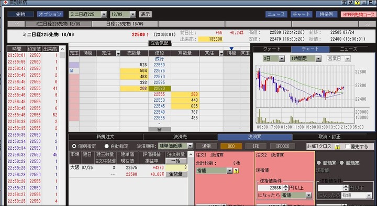This screenshot has width=377, height=206.
Task: Click the 全数量 button
Action: pos(176,174)
